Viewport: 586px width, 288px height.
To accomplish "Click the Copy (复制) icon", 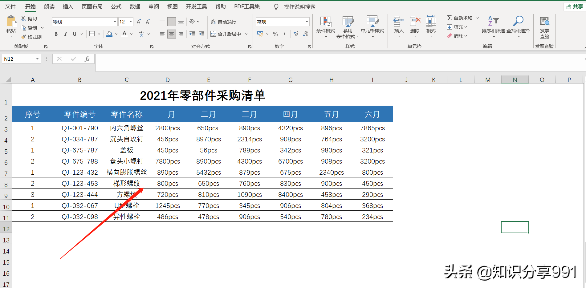I will 23,28.
